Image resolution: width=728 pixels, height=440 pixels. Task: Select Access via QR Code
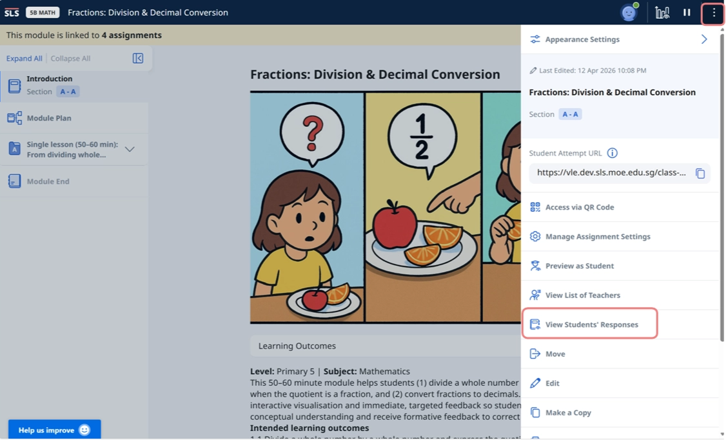click(x=620, y=206)
